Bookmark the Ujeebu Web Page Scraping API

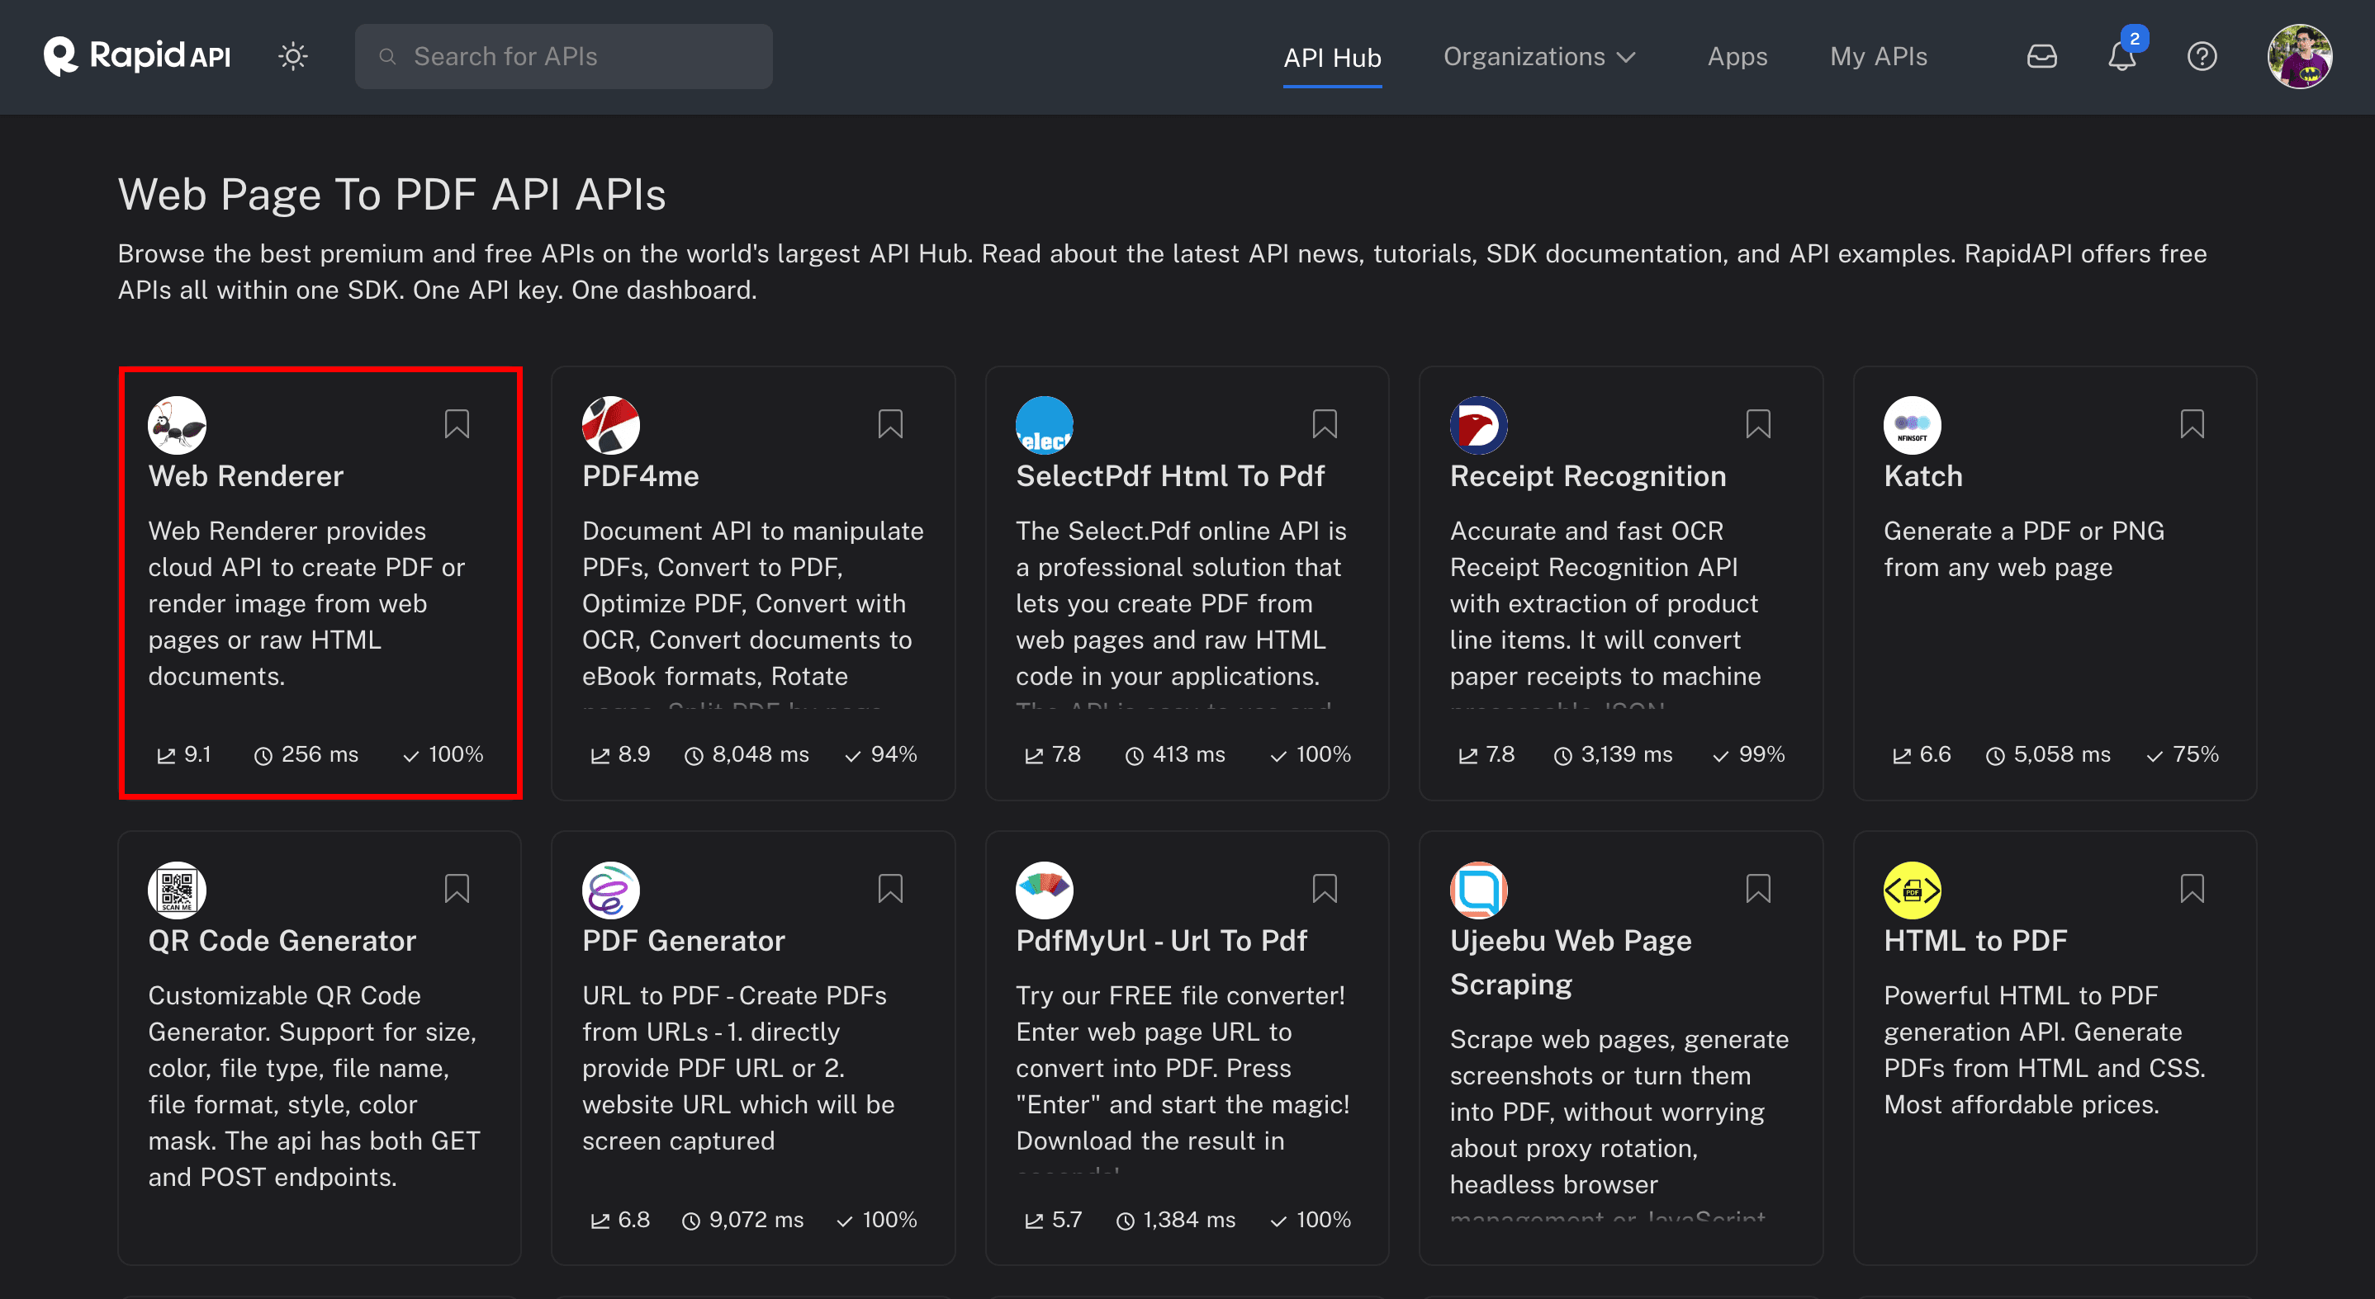1757,889
